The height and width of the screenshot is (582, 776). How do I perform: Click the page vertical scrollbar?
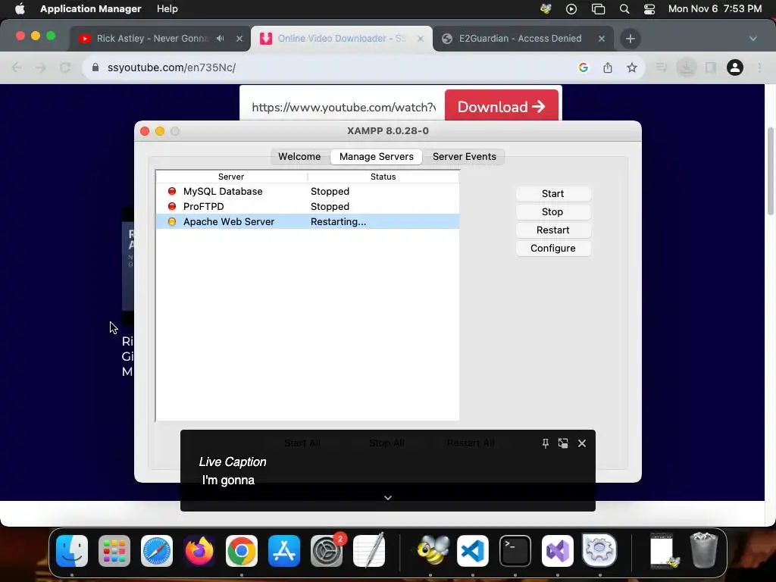(x=770, y=171)
